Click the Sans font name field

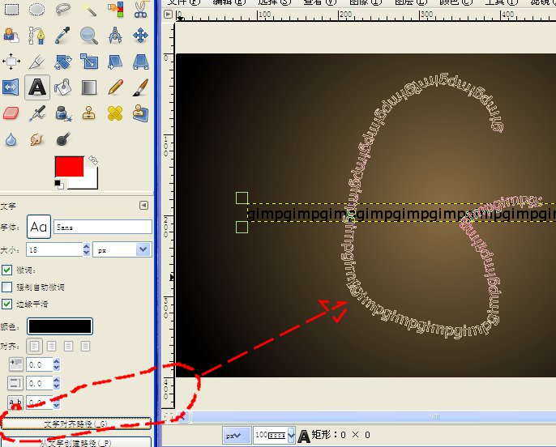[x=103, y=227]
